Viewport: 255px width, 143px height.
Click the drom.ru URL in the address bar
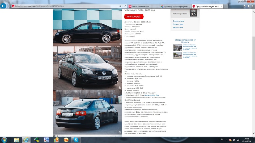40,6
